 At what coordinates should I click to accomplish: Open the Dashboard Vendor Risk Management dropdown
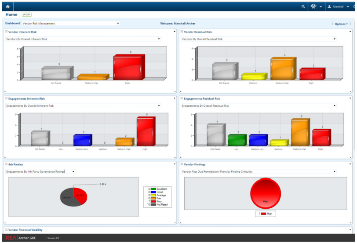click(x=71, y=23)
